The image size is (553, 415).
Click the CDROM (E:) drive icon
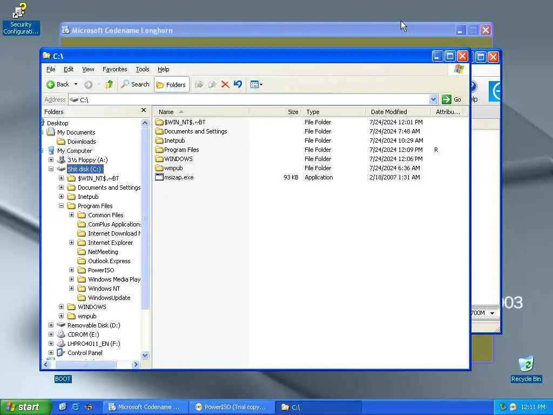click(x=62, y=334)
